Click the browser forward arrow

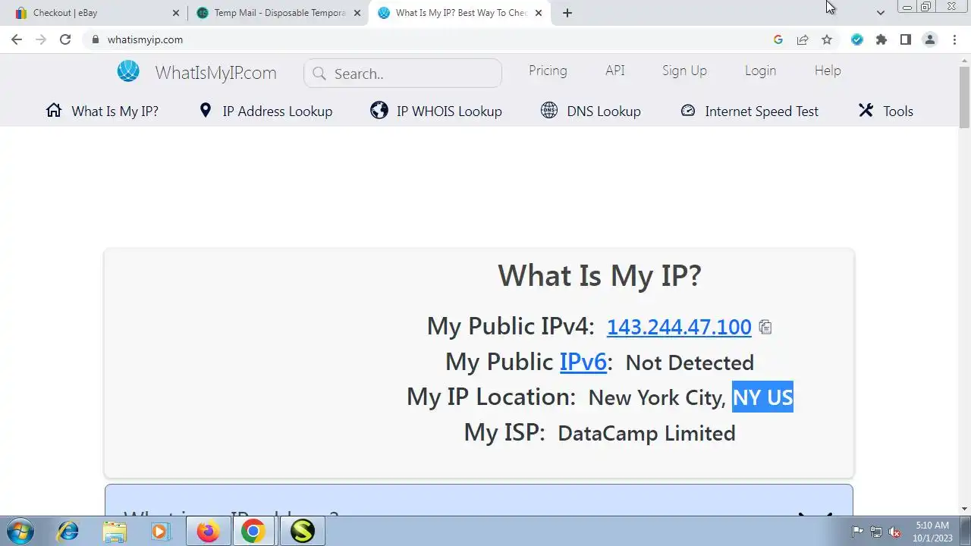41,39
